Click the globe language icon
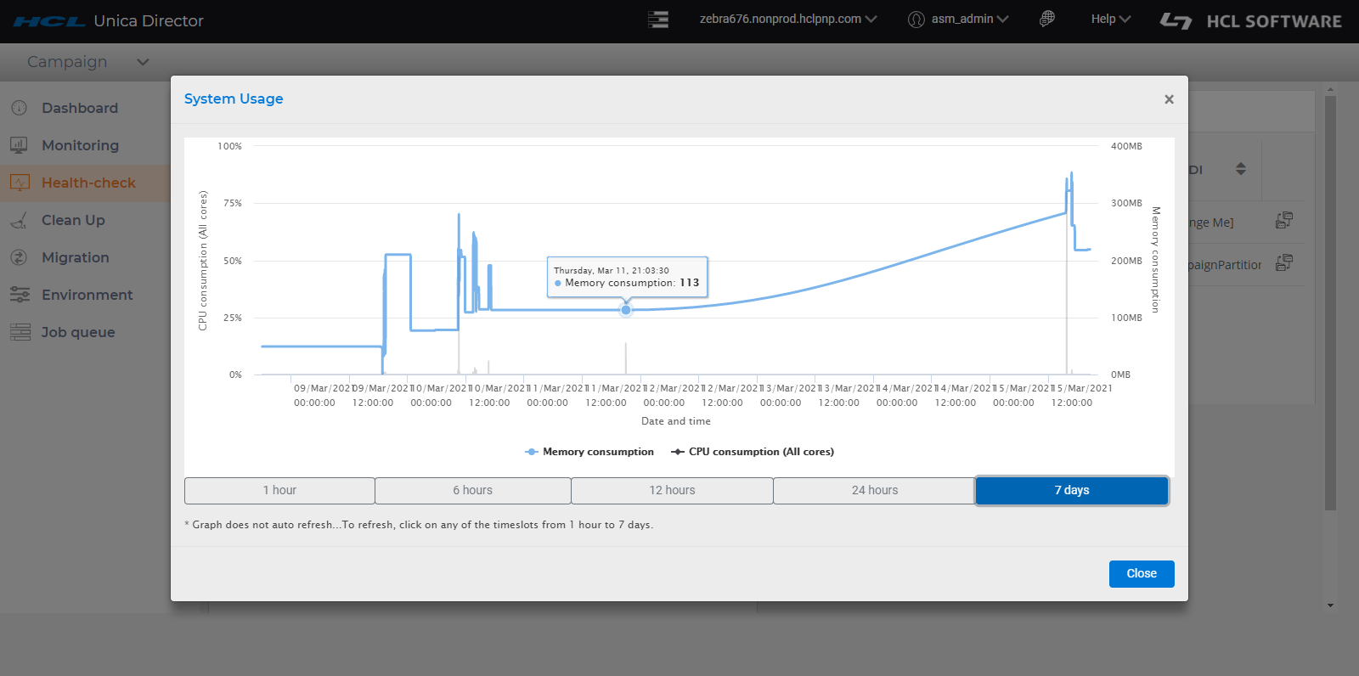This screenshot has height=676, width=1359. coord(1047,19)
